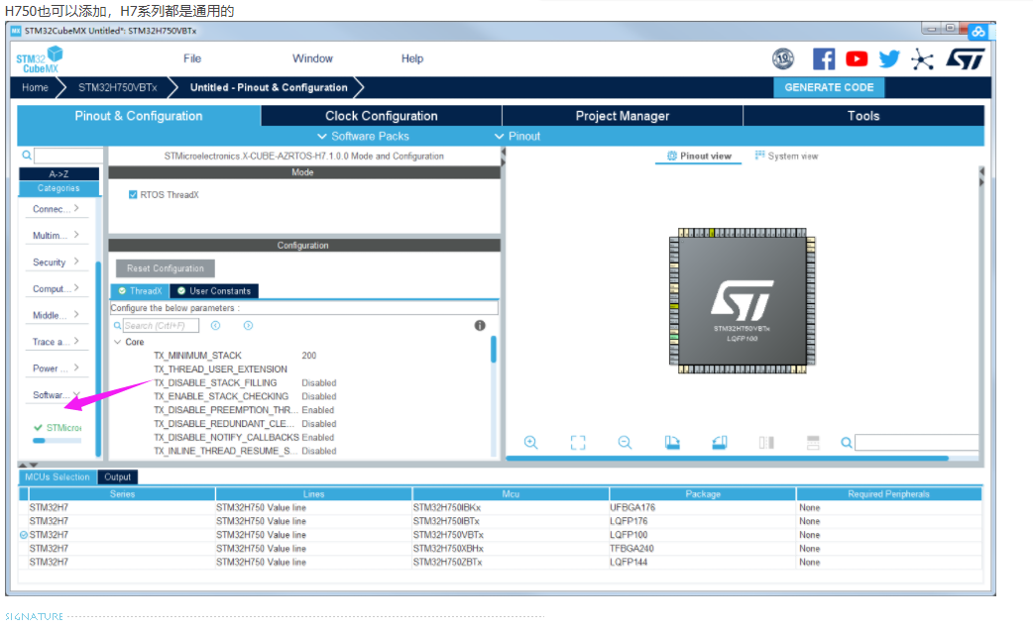Image resolution: width=1033 pixels, height=630 pixels.
Task: Select the ThreadX configuration tab
Action: [140, 291]
